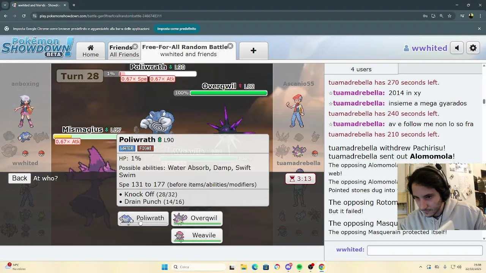The image size is (486, 273).
Task: Open Showdown settings gear
Action: click(x=473, y=48)
